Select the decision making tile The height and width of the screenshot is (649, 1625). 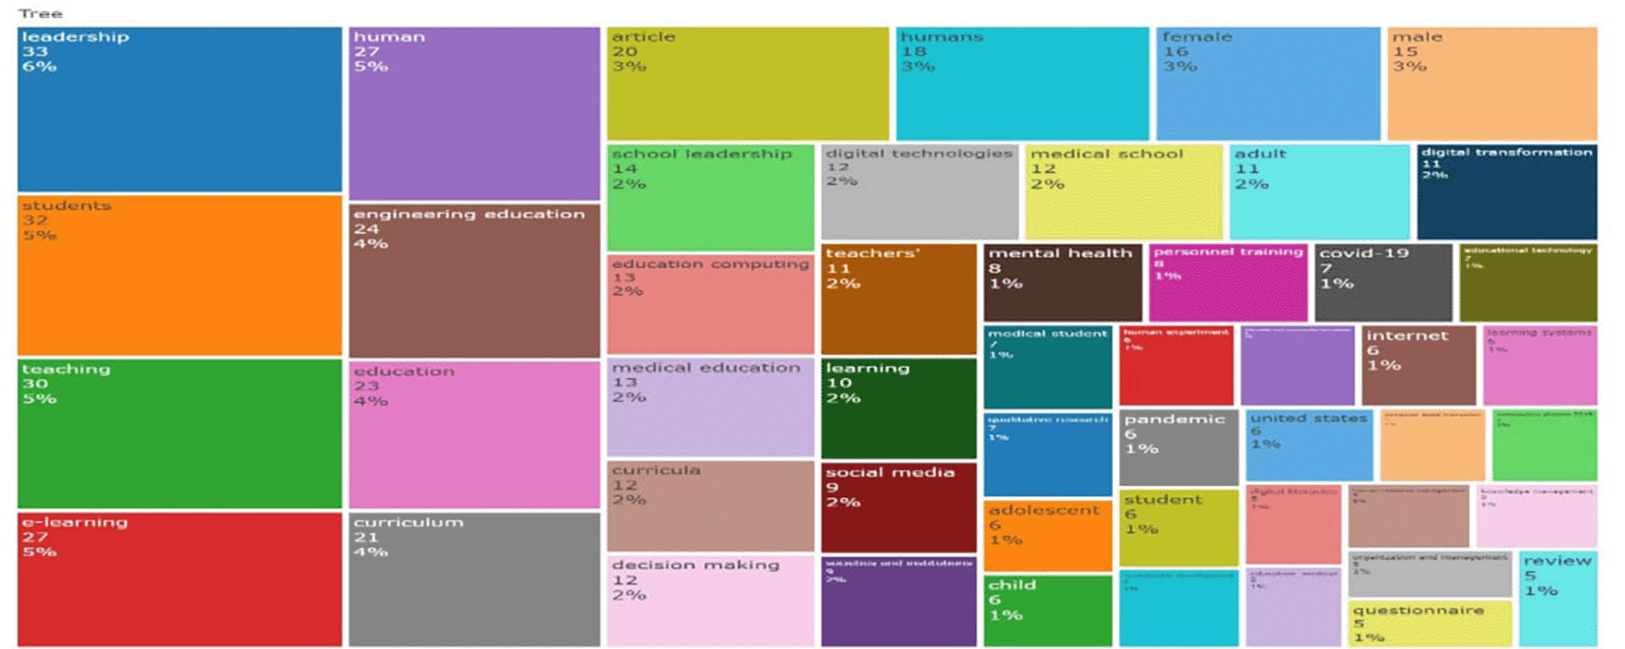click(x=711, y=601)
